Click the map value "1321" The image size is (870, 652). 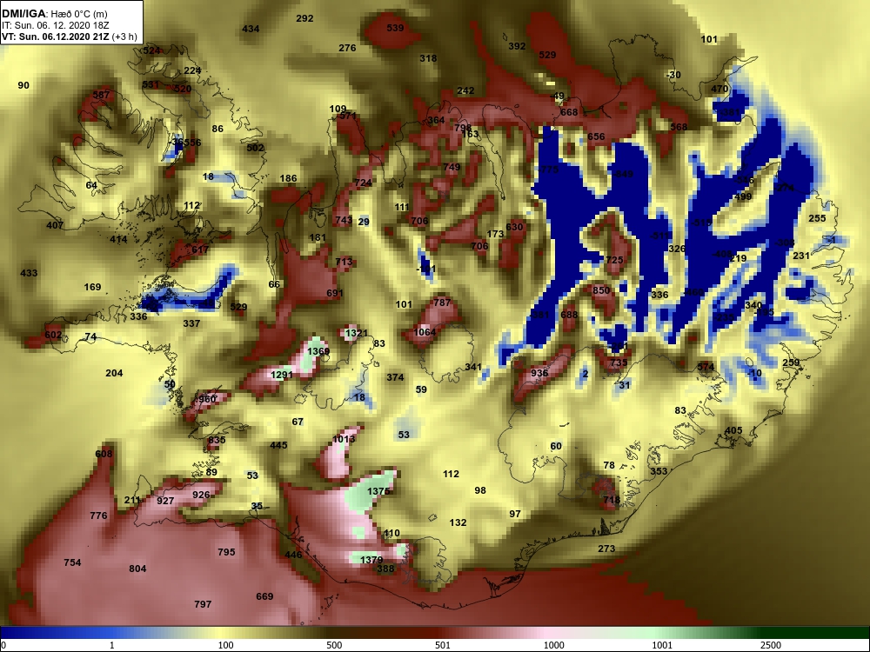coord(356,333)
